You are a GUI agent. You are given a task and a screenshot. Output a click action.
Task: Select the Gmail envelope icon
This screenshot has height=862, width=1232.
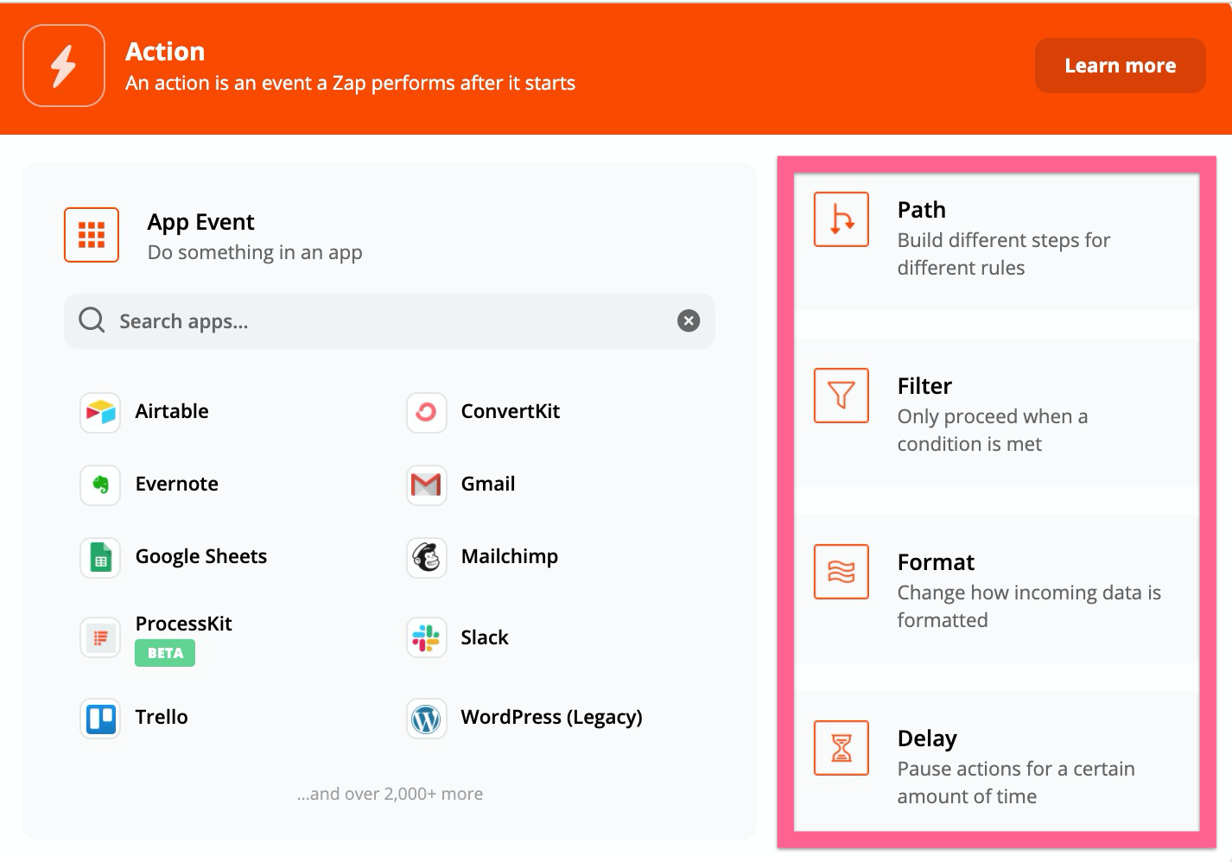tap(427, 485)
